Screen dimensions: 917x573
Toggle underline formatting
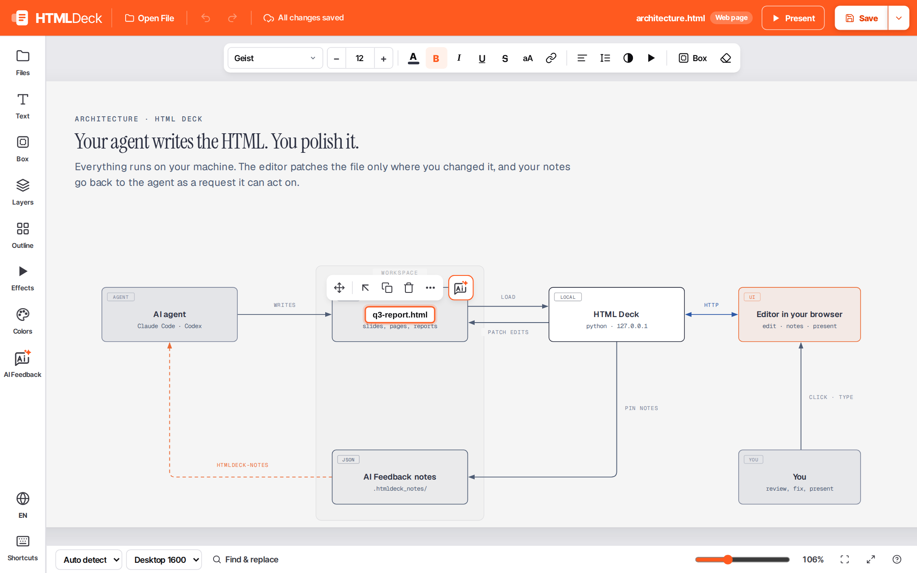482,58
